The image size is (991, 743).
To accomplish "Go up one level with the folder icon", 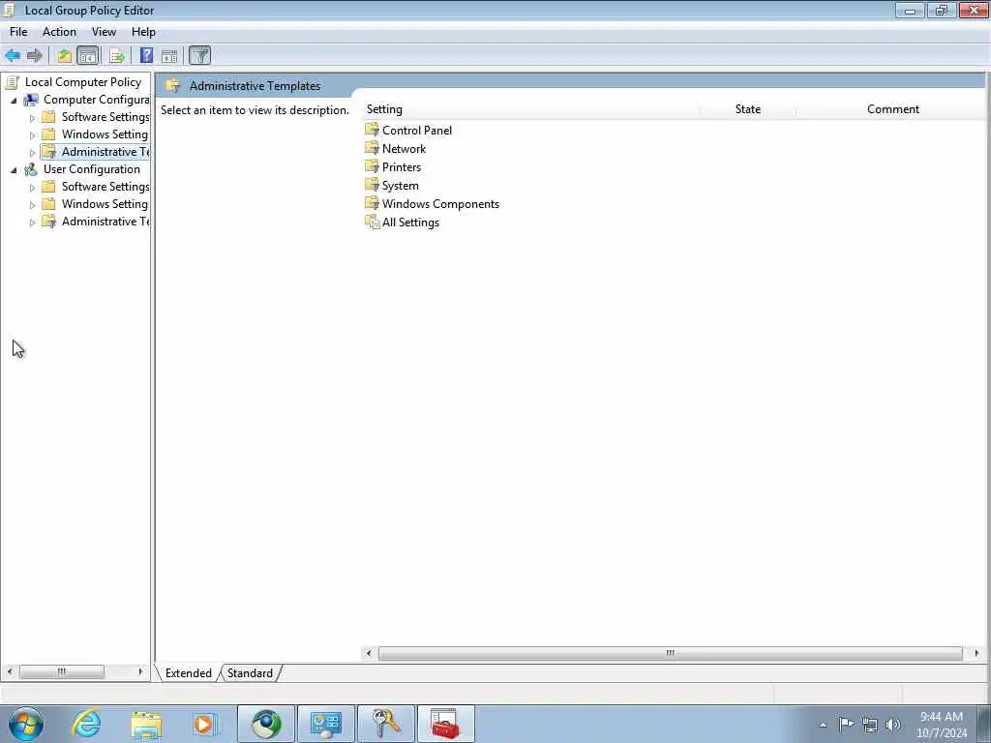I will [x=64, y=55].
